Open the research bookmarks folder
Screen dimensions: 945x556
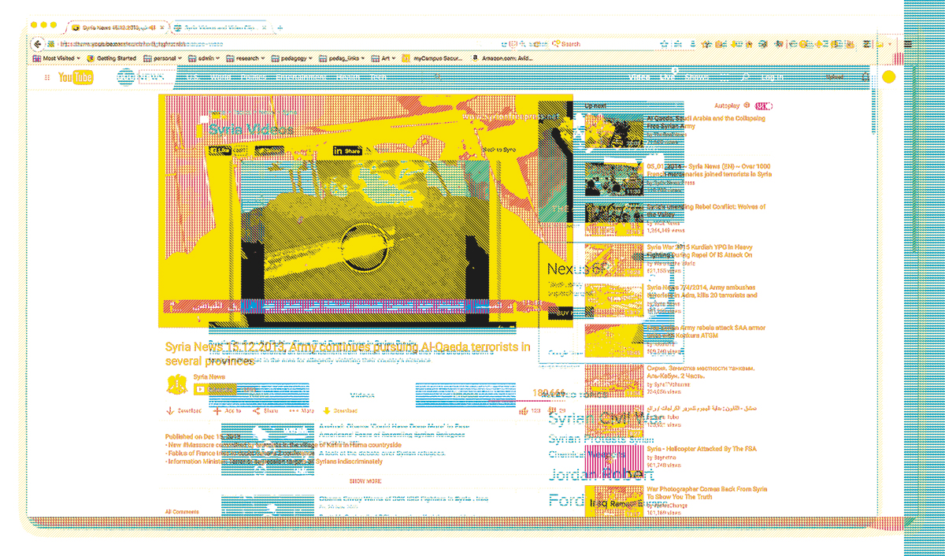click(x=246, y=58)
